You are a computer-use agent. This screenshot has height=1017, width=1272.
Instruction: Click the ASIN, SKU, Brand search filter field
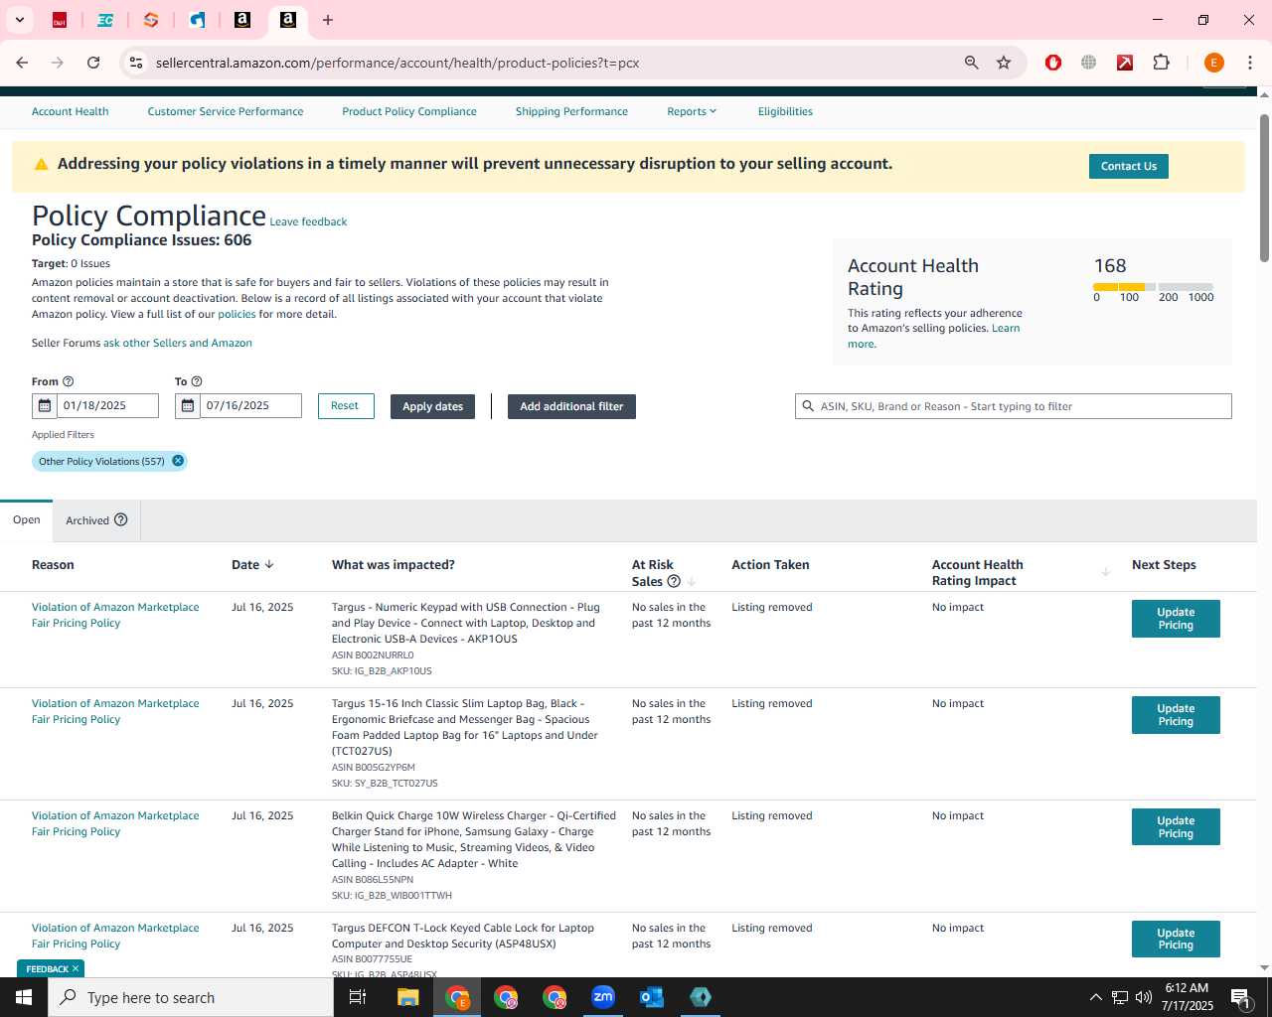click(x=1014, y=406)
